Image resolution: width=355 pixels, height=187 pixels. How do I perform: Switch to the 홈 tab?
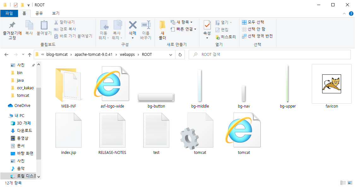24,13
